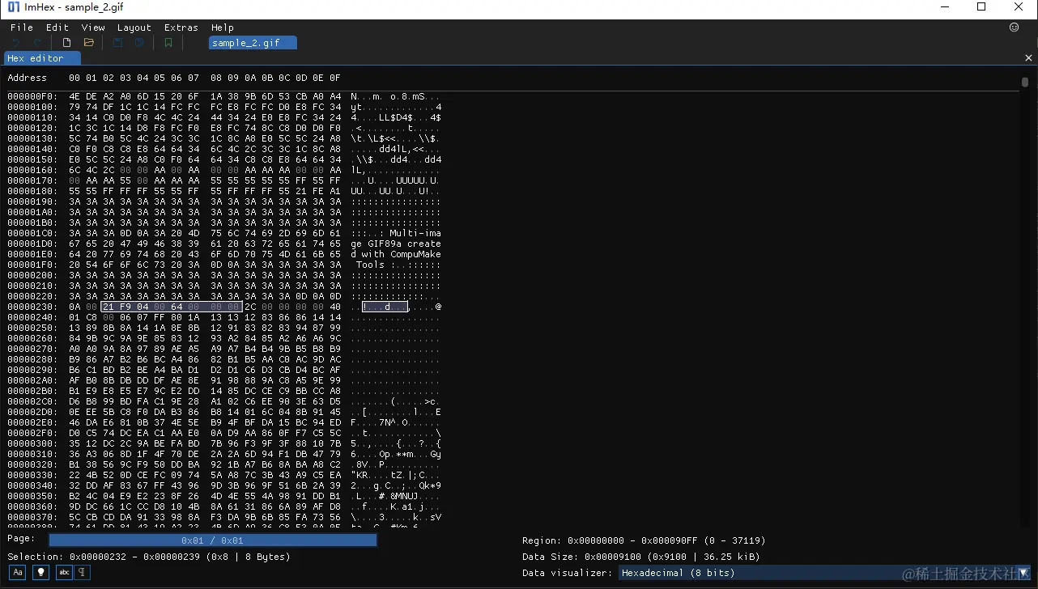Switch to the sample_2.gif file tab
The width and height of the screenshot is (1038, 589).
click(253, 43)
